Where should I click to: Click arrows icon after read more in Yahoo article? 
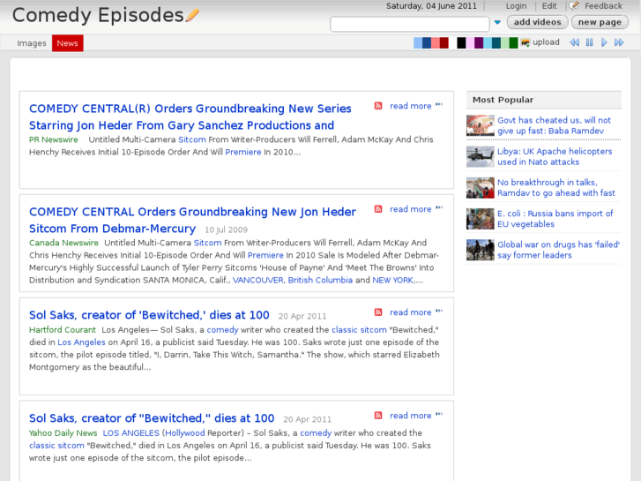pos(439,414)
